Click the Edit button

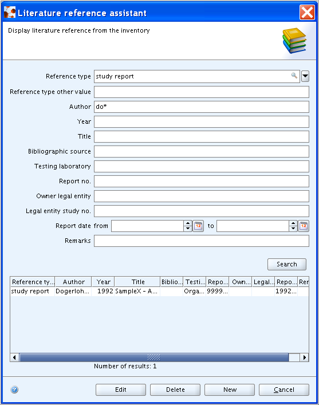click(121, 390)
